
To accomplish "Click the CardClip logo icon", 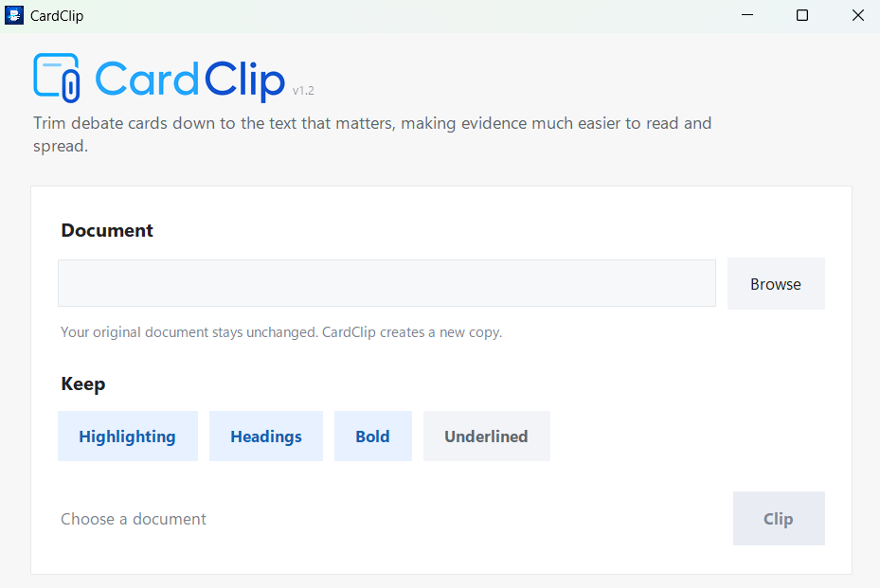I will tap(56, 78).
